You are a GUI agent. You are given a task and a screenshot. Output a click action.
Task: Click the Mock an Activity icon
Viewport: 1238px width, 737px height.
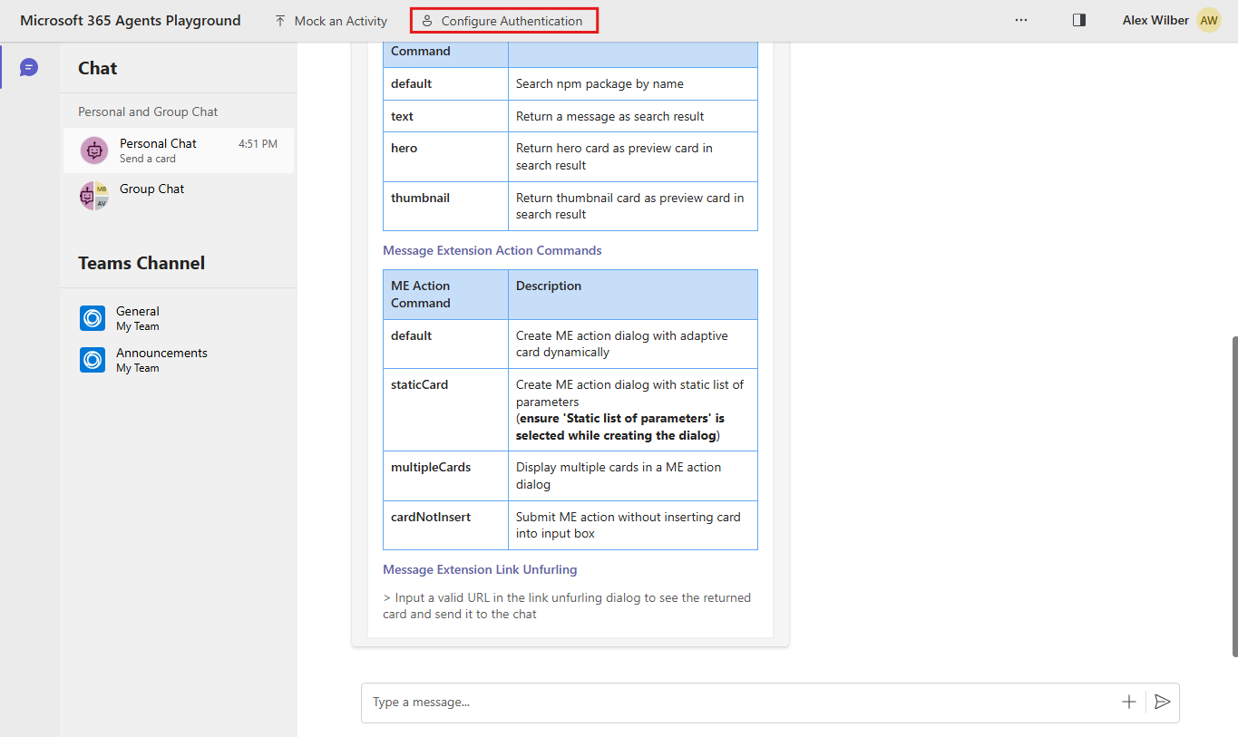(x=279, y=20)
